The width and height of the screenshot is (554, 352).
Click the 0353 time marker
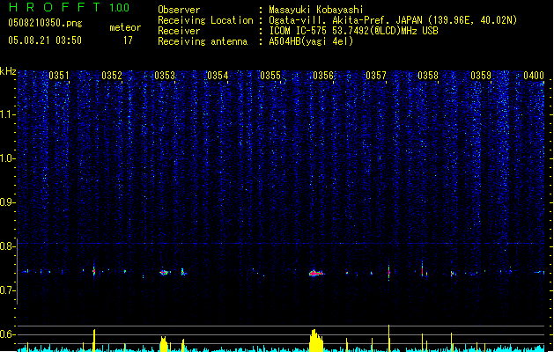(x=165, y=76)
